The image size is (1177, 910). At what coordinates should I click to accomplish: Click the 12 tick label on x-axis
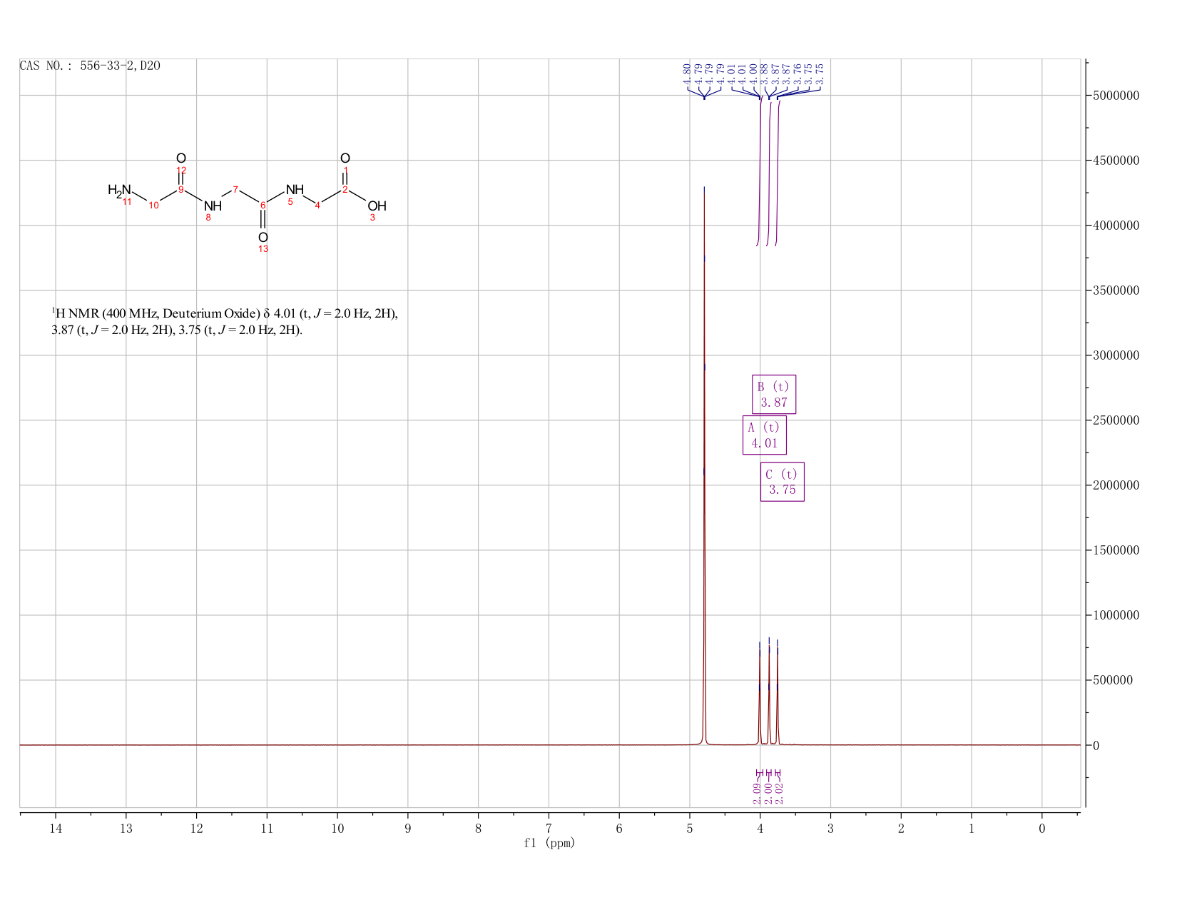[197, 829]
